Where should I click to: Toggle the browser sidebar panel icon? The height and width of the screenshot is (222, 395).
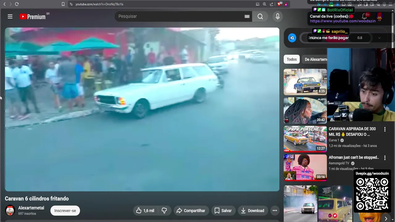point(366,4)
